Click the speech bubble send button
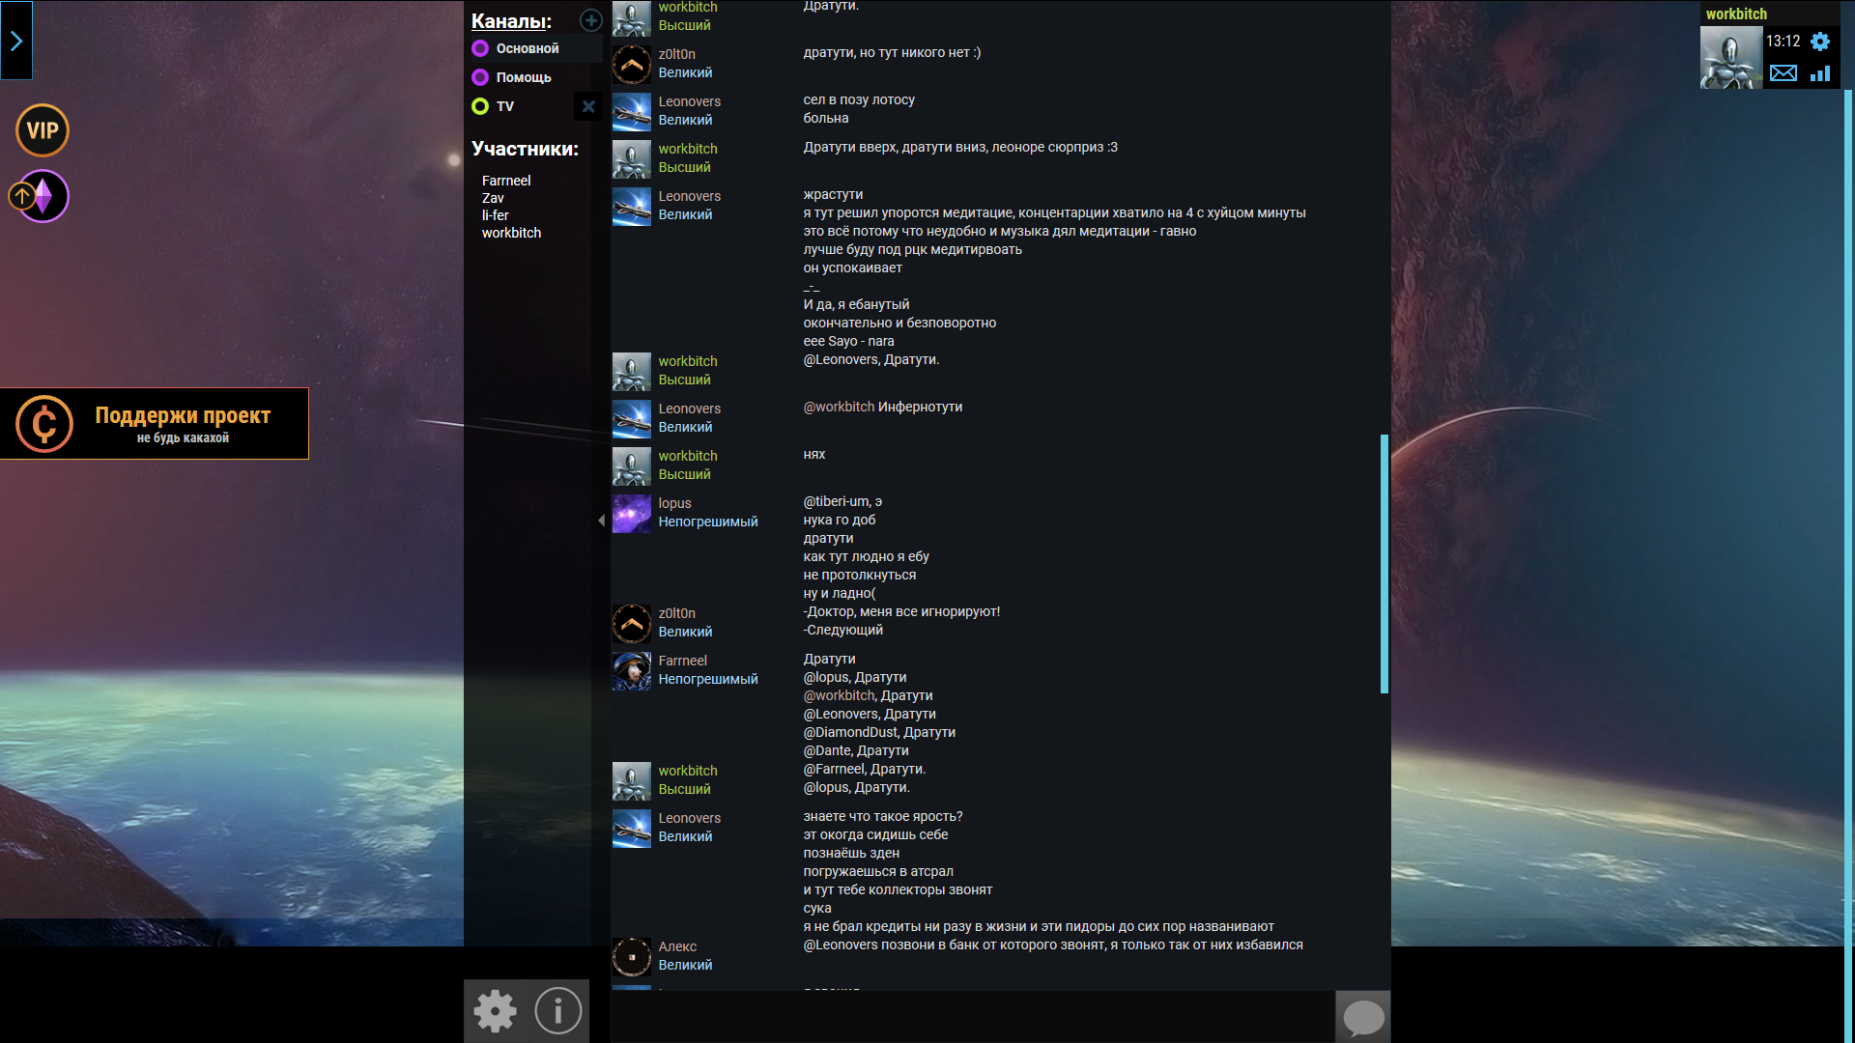The image size is (1855, 1043). coord(1363,1016)
